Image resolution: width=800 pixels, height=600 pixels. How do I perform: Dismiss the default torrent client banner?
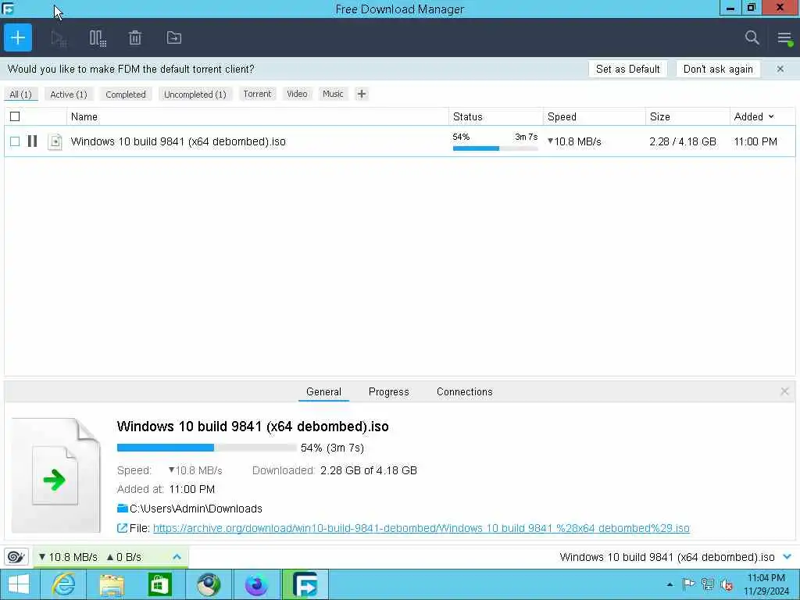click(780, 69)
